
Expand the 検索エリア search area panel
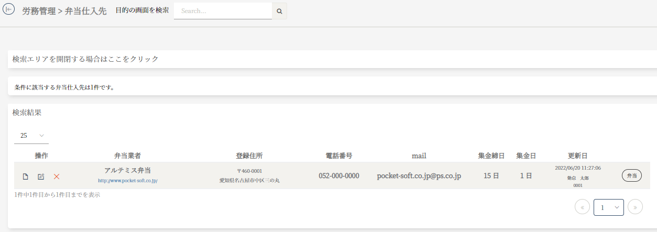[85, 59]
